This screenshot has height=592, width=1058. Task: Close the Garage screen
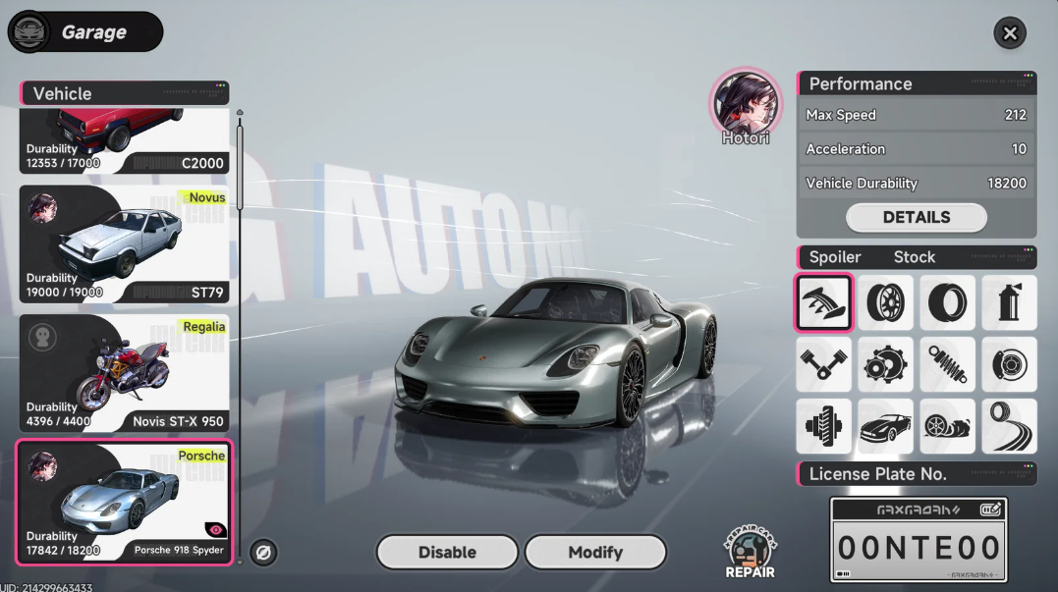(x=1010, y=33)
